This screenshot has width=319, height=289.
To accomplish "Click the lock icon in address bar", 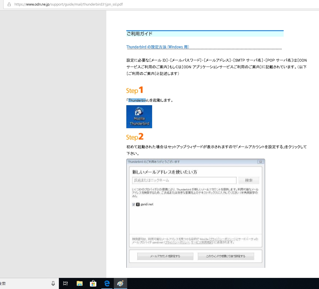I will point(9,4).
